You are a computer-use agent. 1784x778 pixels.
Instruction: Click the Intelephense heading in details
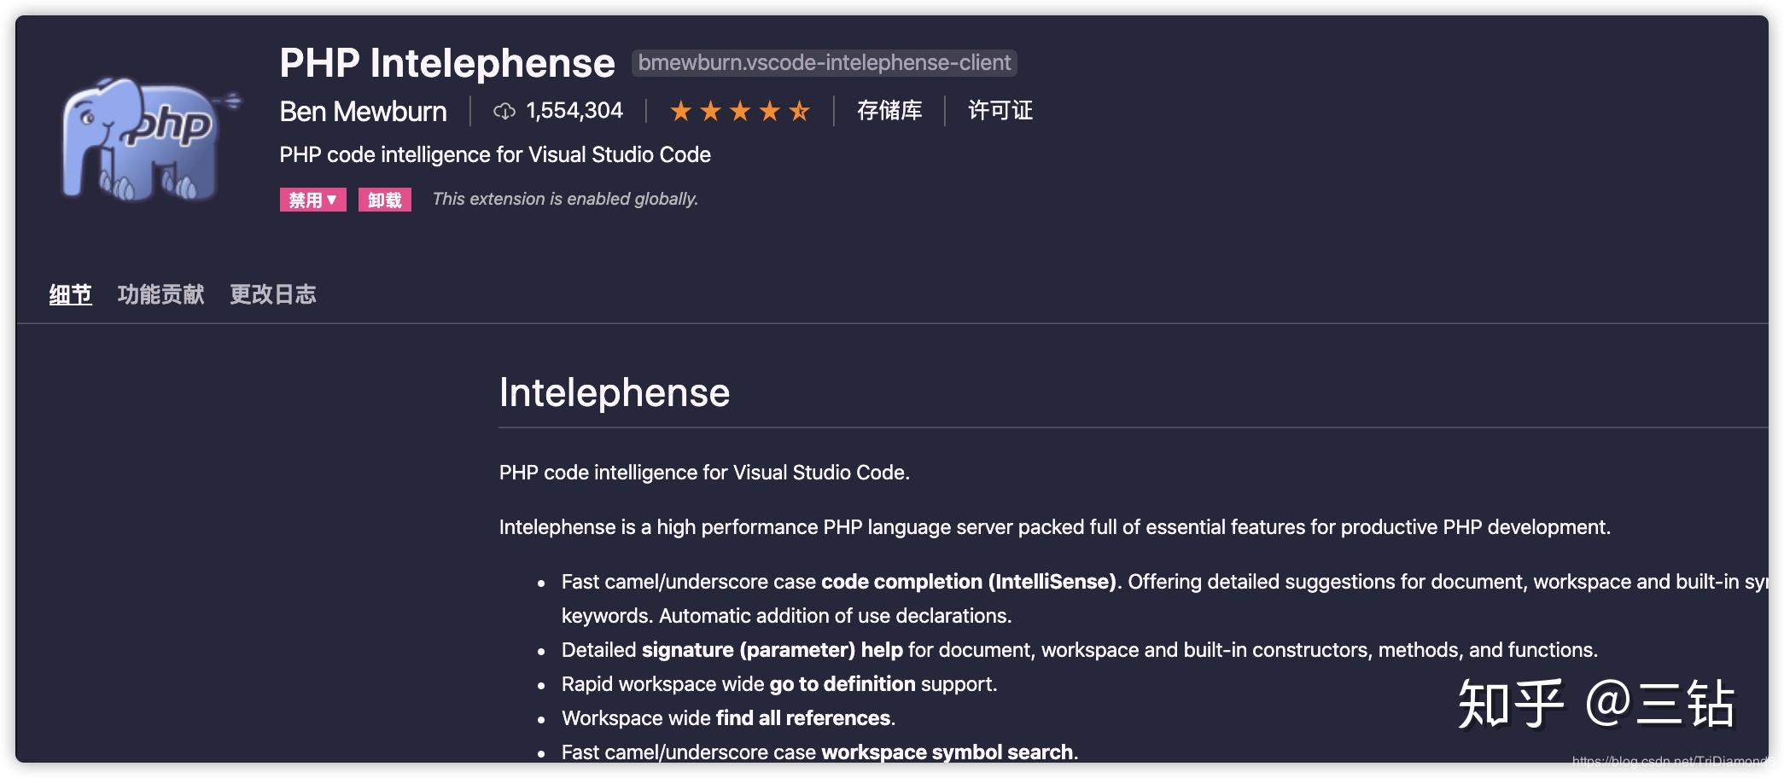click(614, 392)
